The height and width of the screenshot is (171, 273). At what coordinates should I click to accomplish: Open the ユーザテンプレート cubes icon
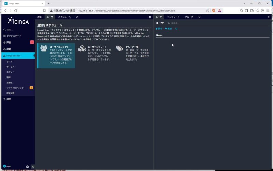pos(82,48)
